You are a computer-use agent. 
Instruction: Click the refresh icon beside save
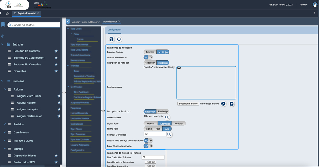[119, 39]
